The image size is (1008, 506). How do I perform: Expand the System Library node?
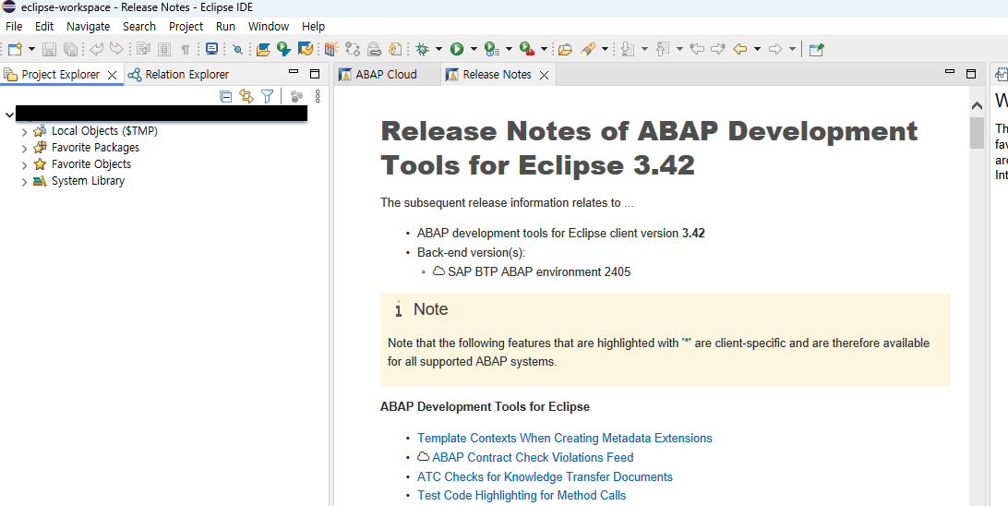24,182
